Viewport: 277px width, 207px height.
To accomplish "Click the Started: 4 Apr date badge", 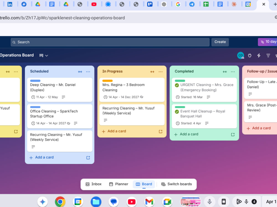I will pyautogui.click(x=188, y=123).
